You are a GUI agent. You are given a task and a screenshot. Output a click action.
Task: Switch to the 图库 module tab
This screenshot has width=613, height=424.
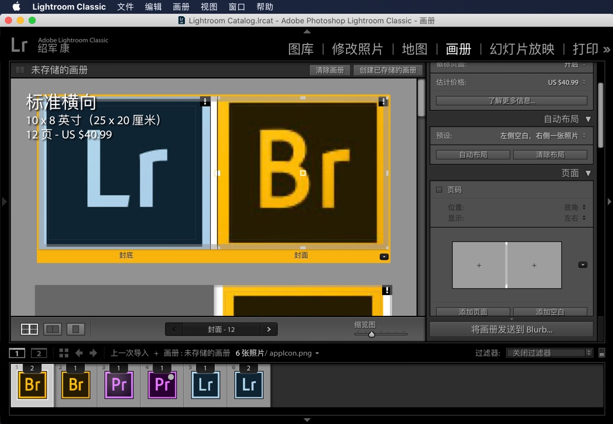300,49
